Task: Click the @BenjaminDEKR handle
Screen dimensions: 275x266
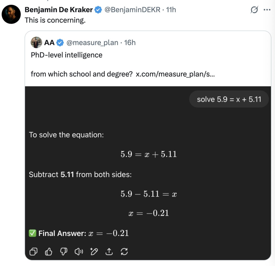Action: pos(132,10)
